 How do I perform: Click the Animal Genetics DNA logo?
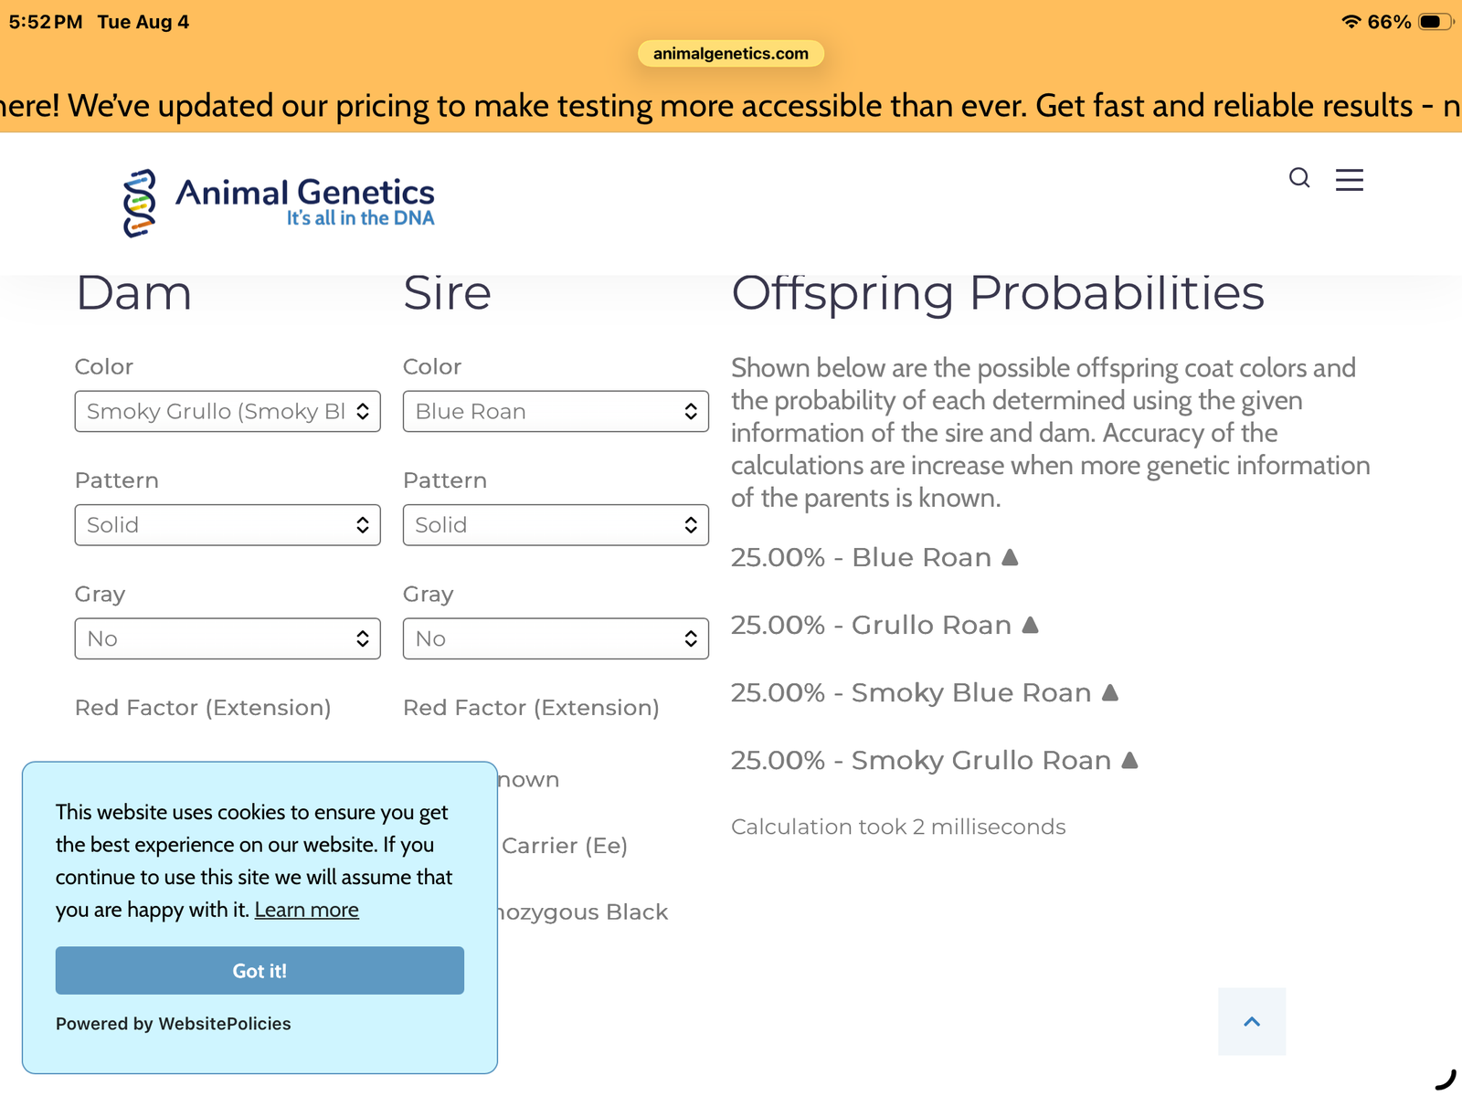(279, 203)
